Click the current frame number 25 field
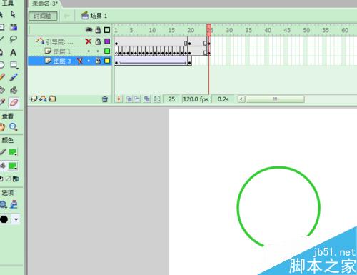Viewport: 357px width, 275px height. tap(171, 99)
